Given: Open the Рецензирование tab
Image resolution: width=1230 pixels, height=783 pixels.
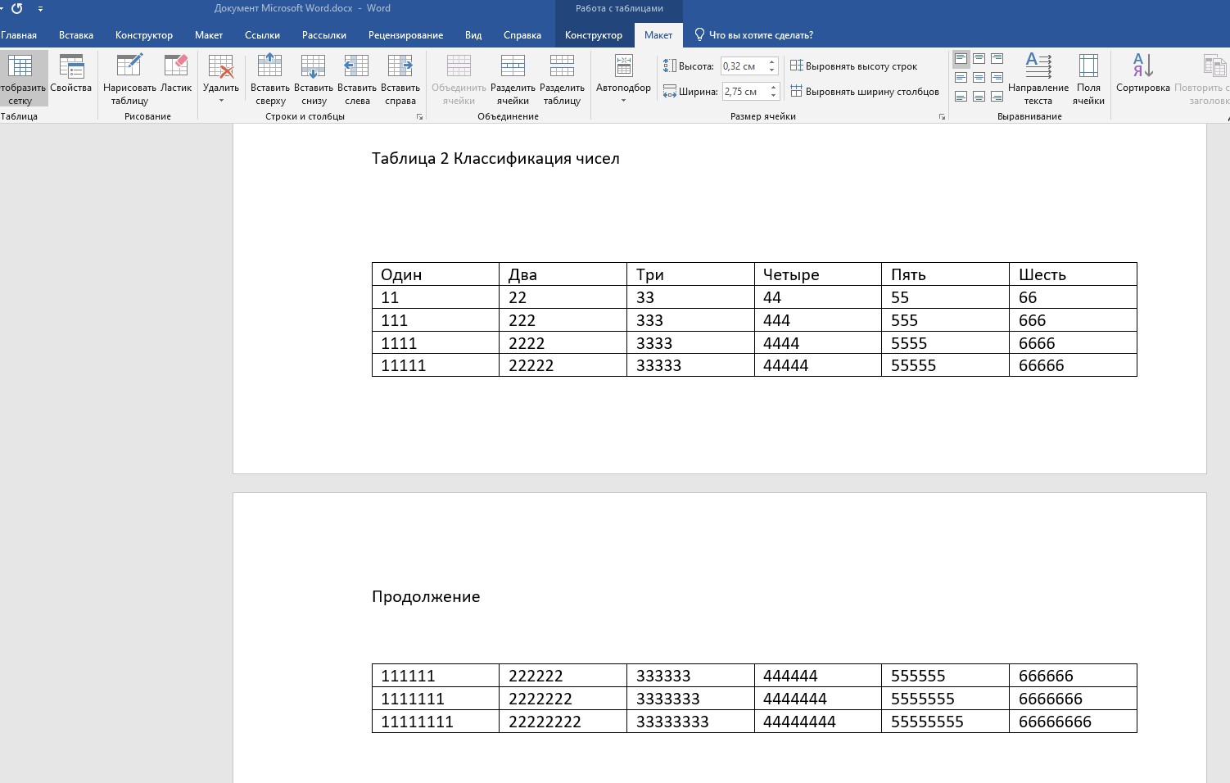Looking at the screenshot, I should click(405, 35).
